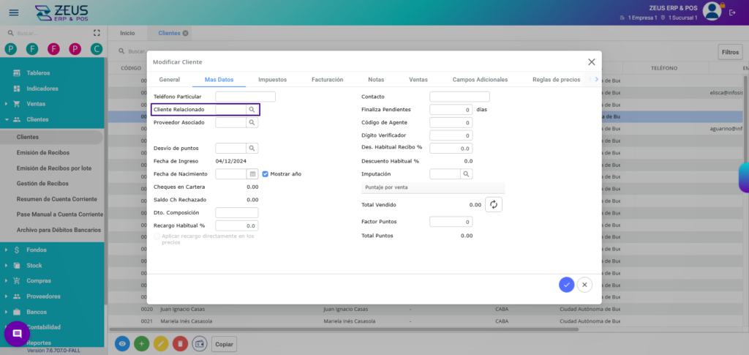749x355 pixels.
Task: Click the Cliente Relacionado search magnifier
Action: click(252, 109)
